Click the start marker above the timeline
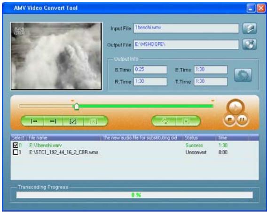 click(x=73, y=101)
